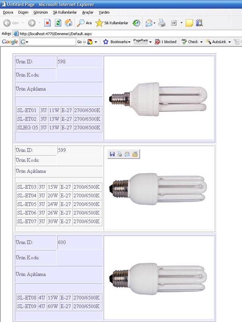Viewport: 242px width, 322px height.
Task: Open the Düzen menu
Action: point(23,12)
